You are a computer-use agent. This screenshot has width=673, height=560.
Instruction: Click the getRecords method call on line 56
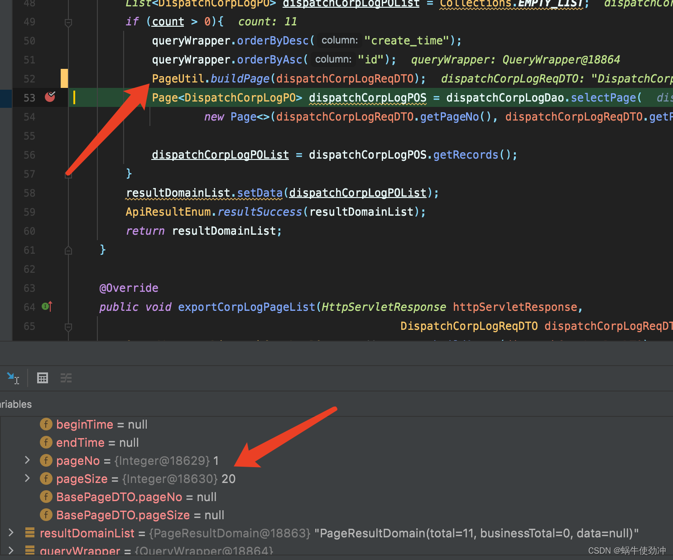click(465, 155)
